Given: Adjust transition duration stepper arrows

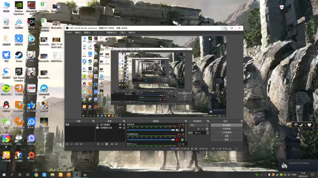Looking at the screenshot, I should (207, 133).
